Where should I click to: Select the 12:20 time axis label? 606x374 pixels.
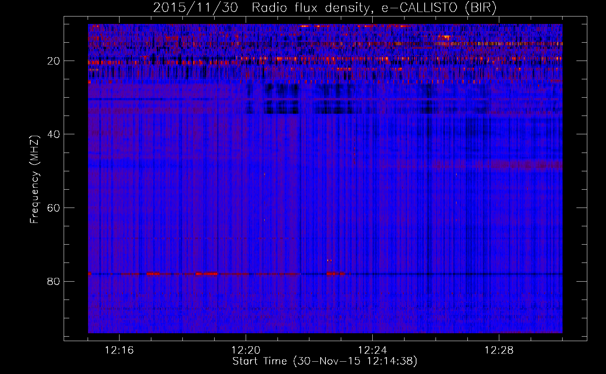click(x=246, y=350)
